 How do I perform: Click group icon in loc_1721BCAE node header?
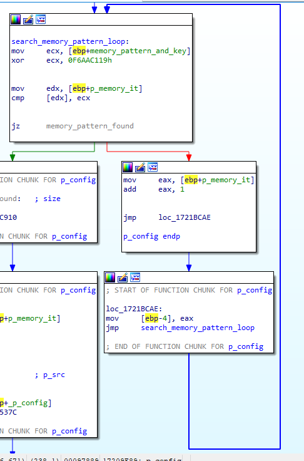[x=135, y=277]
